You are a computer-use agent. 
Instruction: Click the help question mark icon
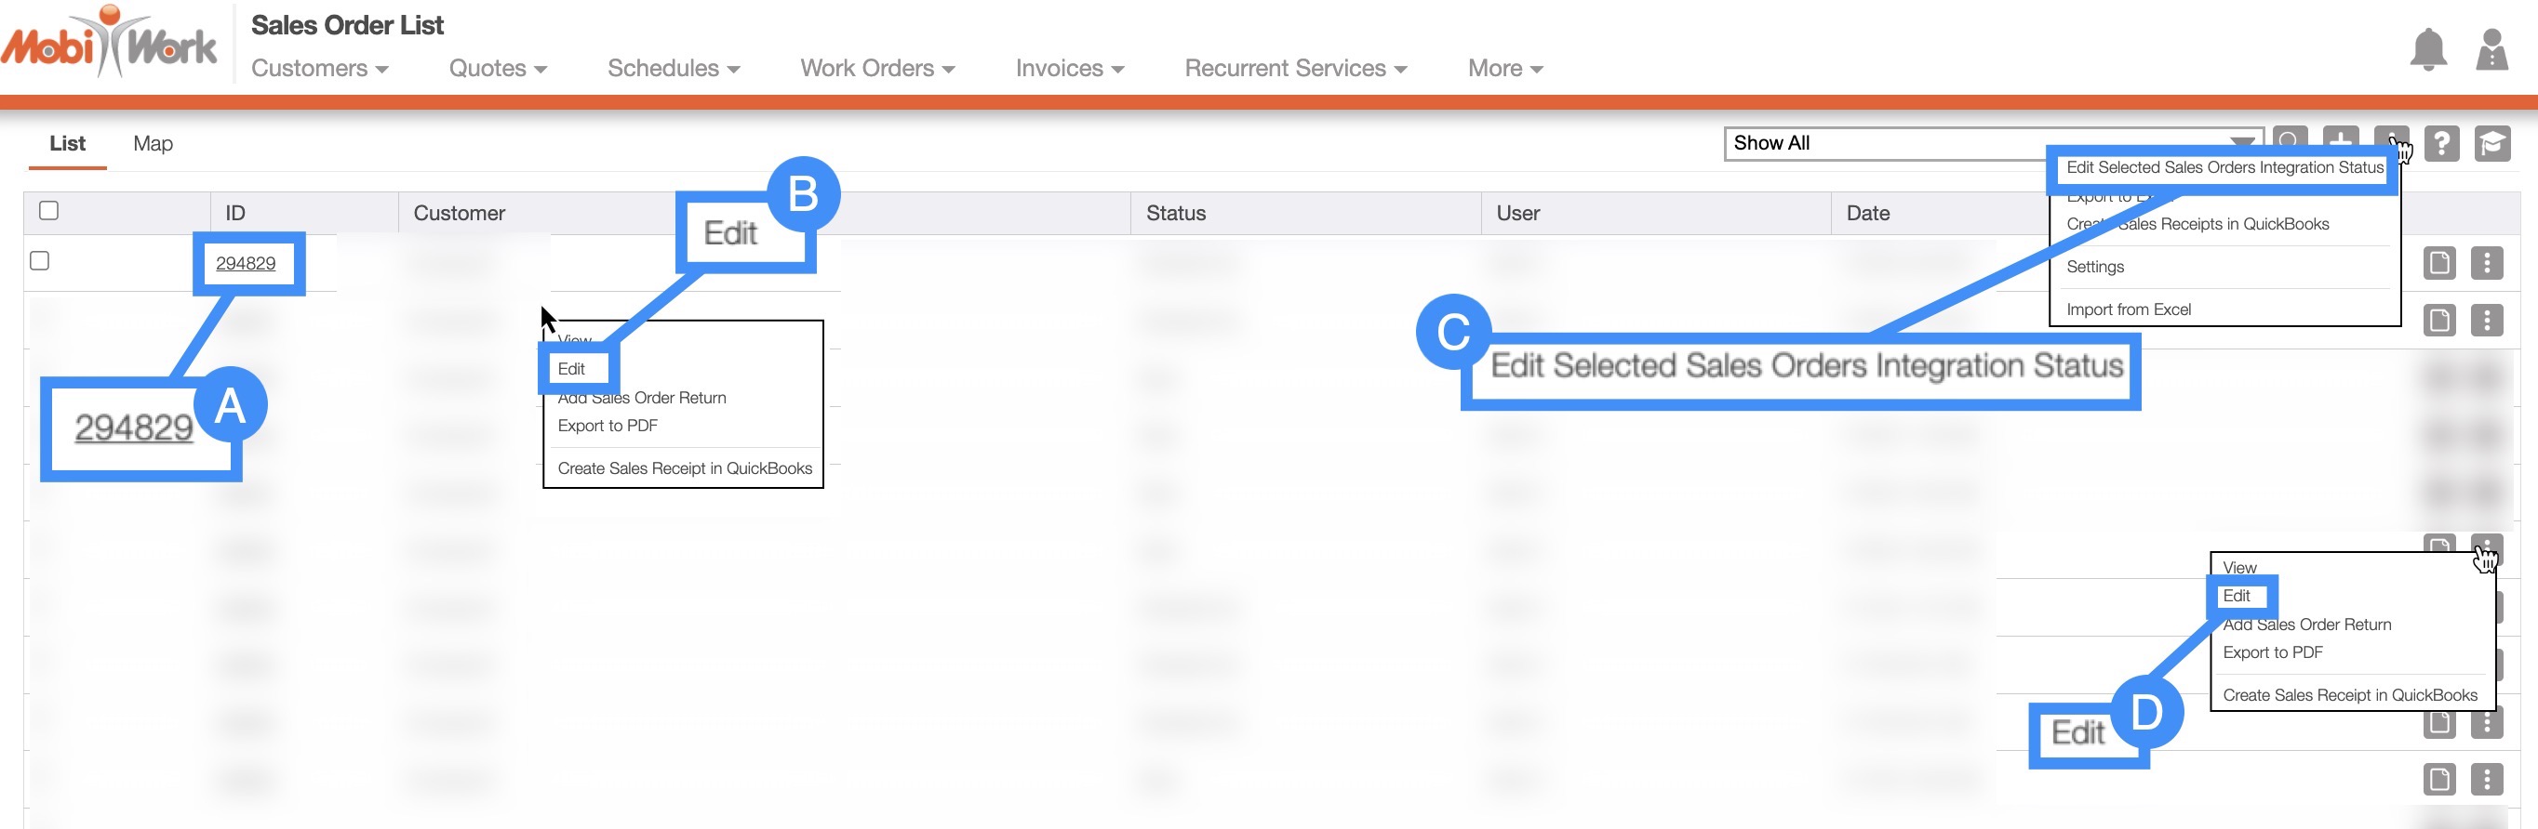[2440, 144]
